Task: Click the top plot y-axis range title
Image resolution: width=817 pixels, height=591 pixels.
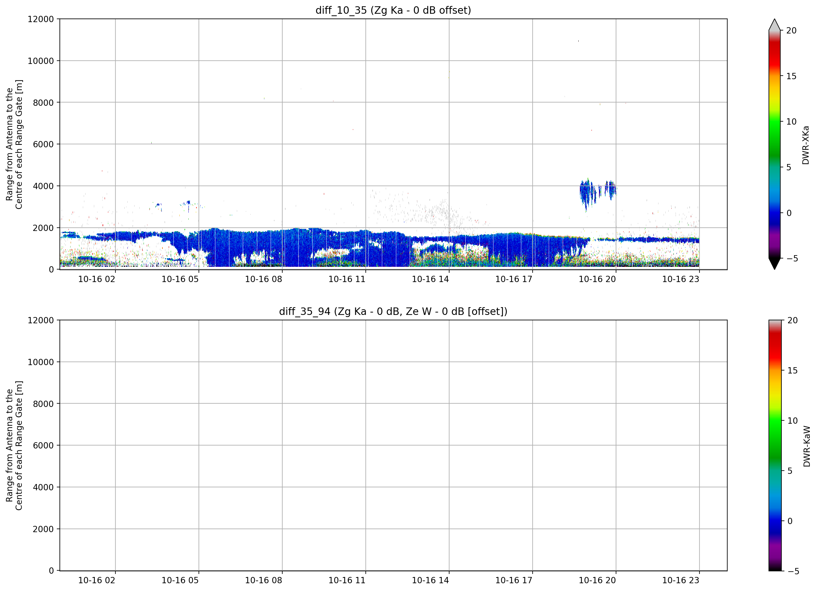Action: pos(14,144)
